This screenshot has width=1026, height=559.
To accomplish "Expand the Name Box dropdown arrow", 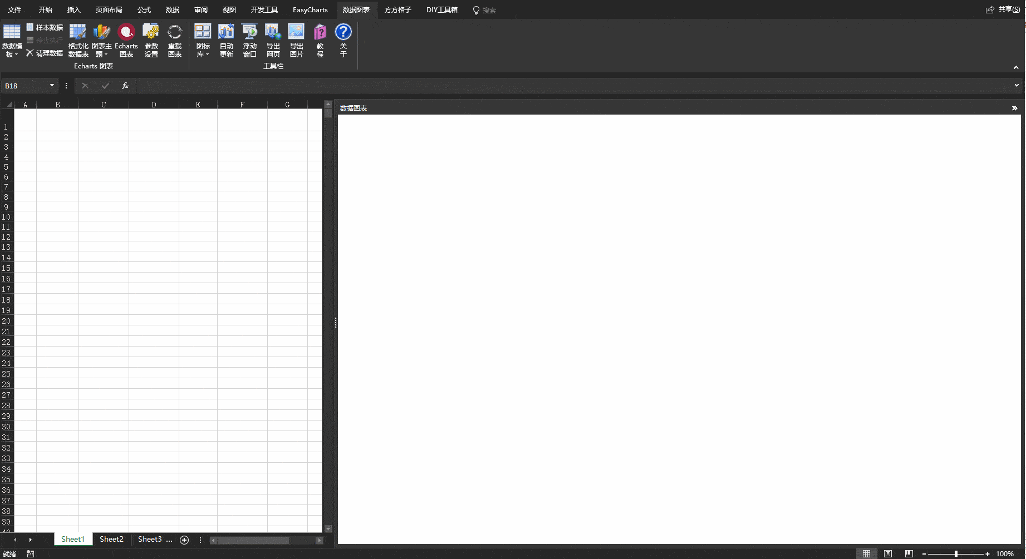I will (x=52, y=86).
